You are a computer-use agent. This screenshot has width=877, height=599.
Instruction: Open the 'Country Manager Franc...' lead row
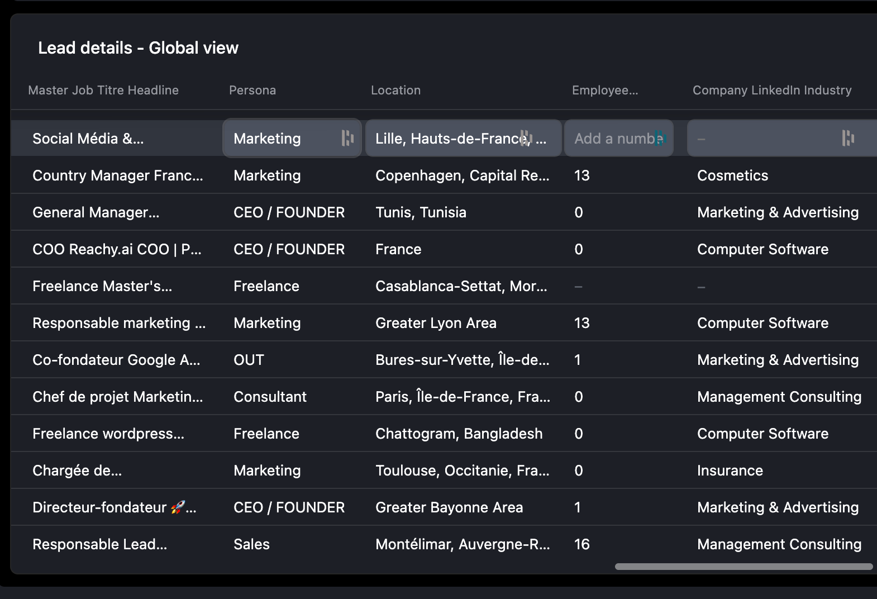(x=117, y=175)
